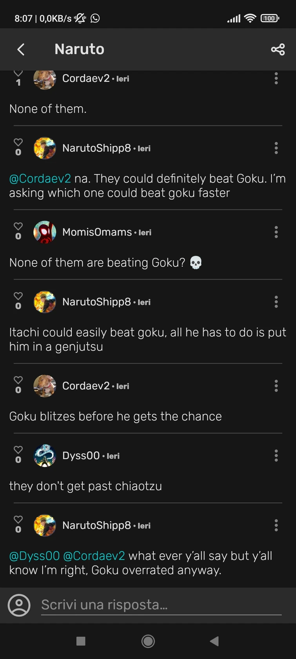
Task: Tap the back arrow to leave the thread
Action: (21, 49)
